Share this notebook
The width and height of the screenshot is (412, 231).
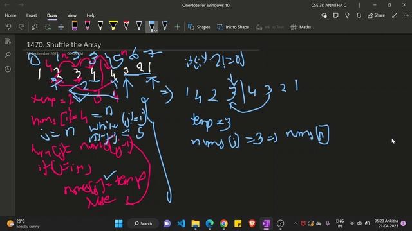click(x=376, y=15)
